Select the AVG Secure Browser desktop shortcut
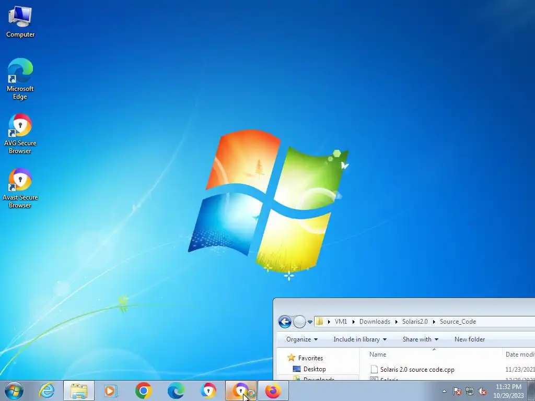Viewport: 535px width, 401px height. (x=20, y=134)
